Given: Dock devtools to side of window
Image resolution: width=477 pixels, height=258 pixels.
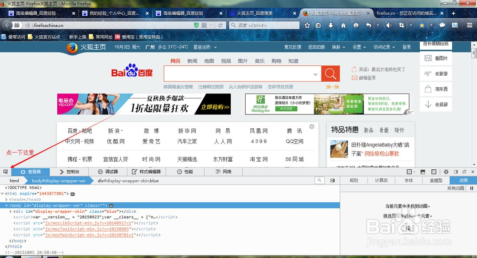Looking at the screenshot, I should (x=456, y=172).
